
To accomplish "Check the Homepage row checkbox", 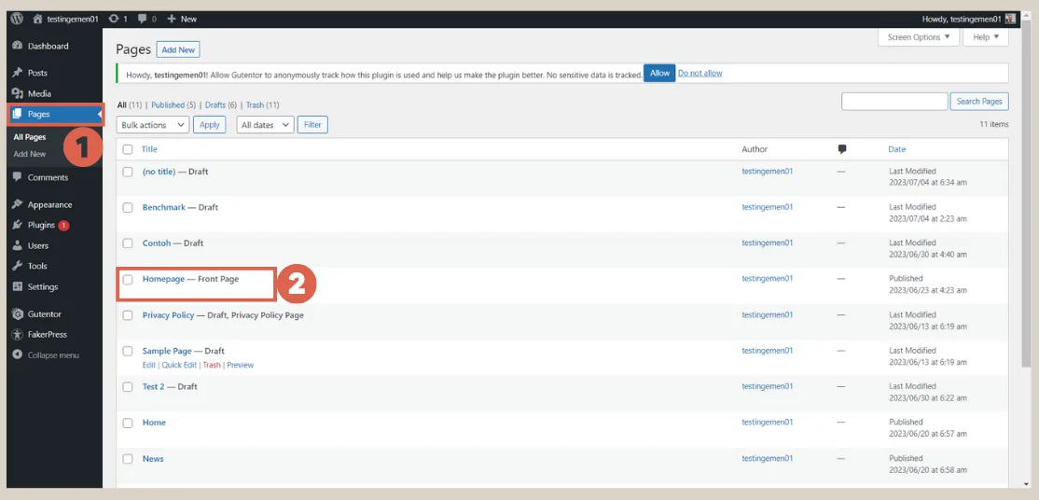I will [128, 279].
